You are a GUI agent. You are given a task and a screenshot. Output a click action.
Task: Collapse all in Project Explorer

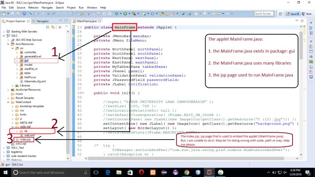tap(48, 27)
